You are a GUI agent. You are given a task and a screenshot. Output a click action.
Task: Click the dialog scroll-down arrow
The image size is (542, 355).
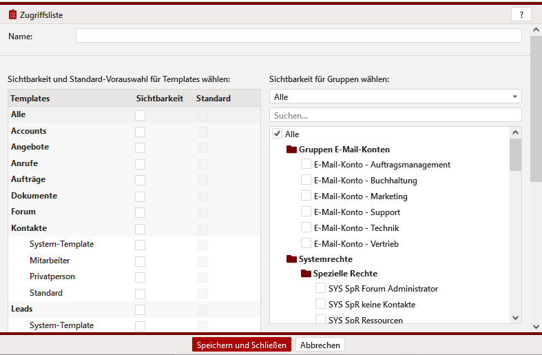pos(536,326)
